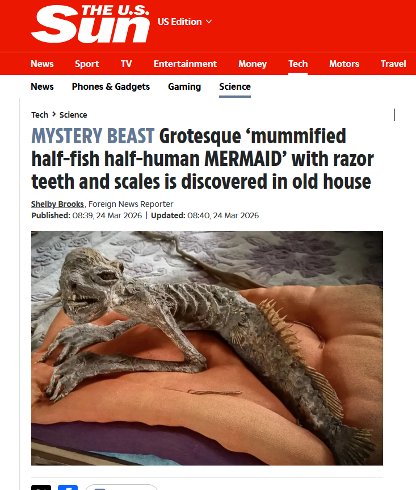Open the Sport section
The width and height of the screenshot is (416, 490).
click(x=87, y=64)
